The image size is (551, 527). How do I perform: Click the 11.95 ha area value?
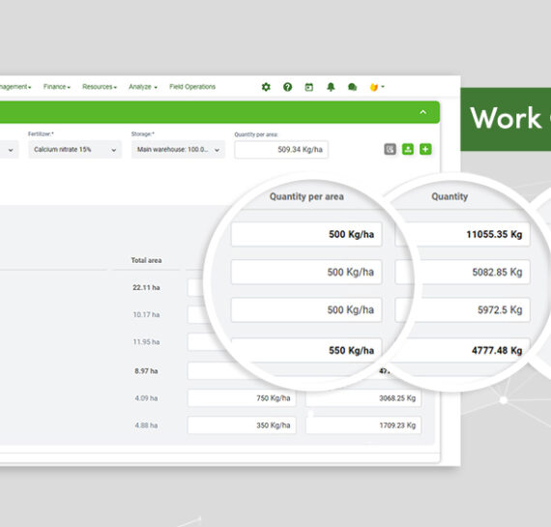click(146, 342)
